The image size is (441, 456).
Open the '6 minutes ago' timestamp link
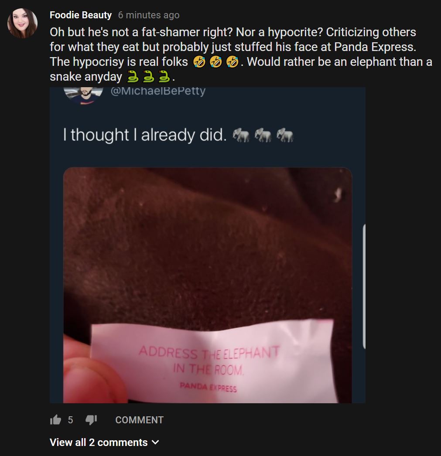(149, 15)
